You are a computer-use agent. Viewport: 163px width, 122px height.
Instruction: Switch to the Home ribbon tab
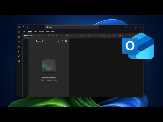coord(30,32)
